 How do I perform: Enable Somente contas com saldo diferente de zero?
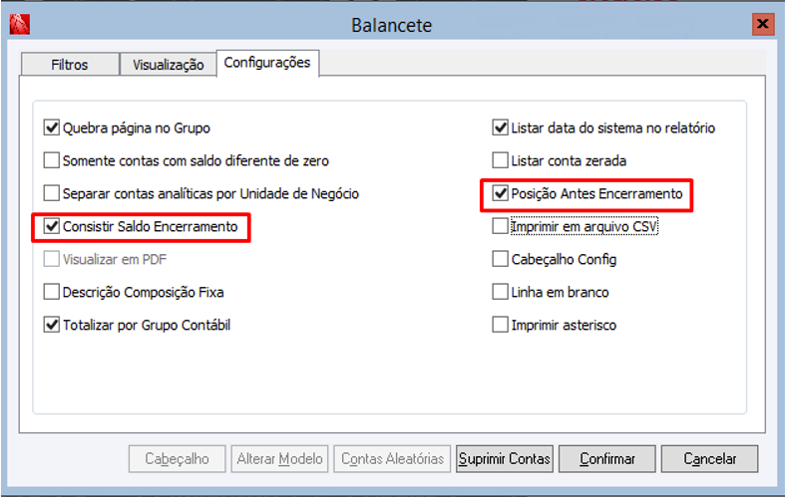pos(52,160)
